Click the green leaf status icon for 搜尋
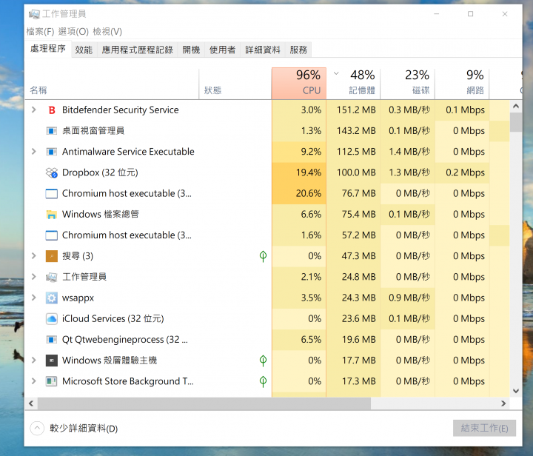 tap(263, 256)
